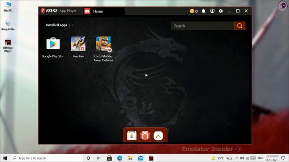Open the network status tray icon
289x162 pixels.
point(247,158)
